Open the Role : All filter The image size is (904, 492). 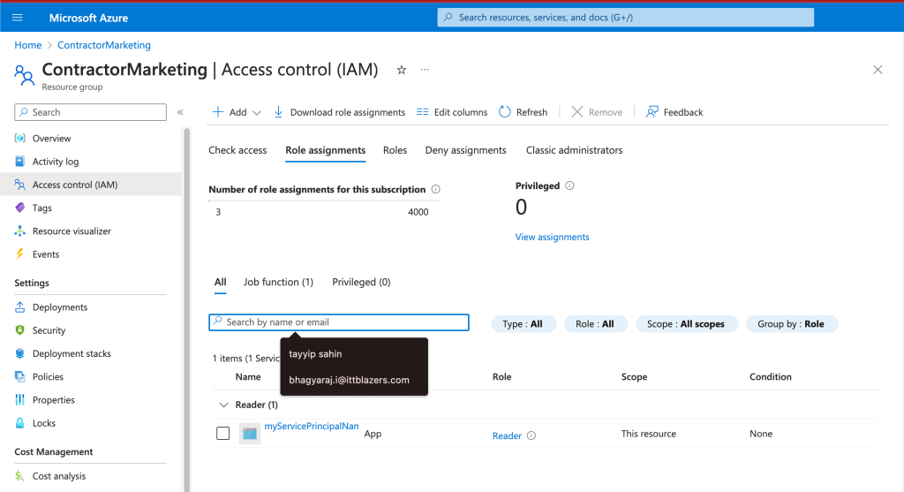595,324
